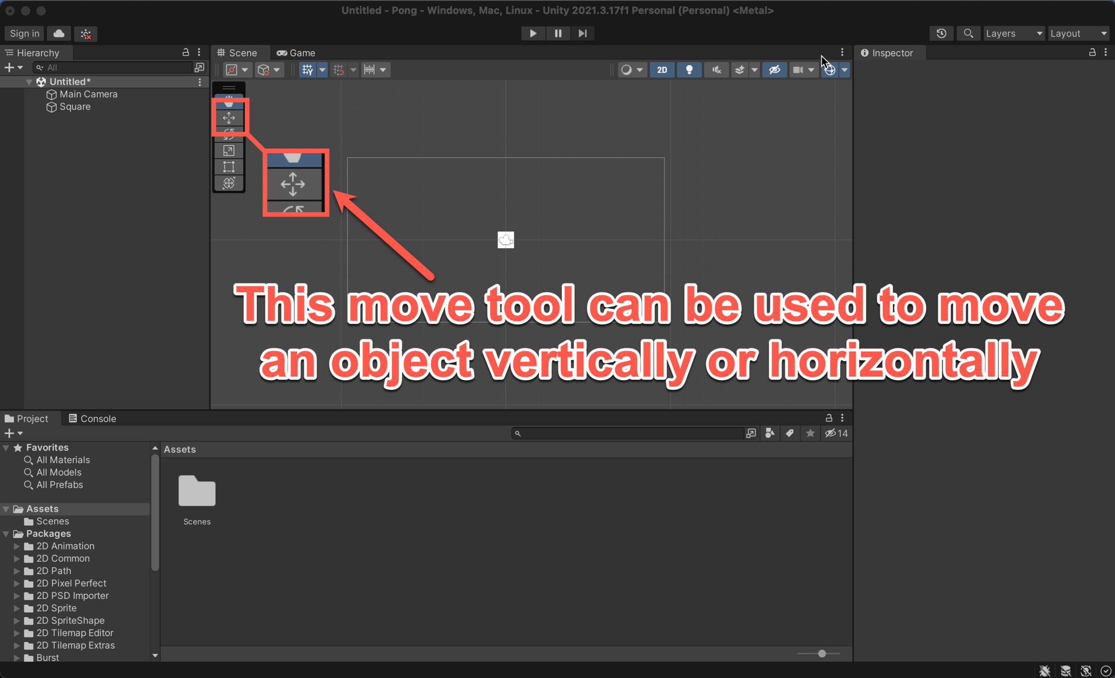Select the Move tool in scene toolbar

point(229,118)
